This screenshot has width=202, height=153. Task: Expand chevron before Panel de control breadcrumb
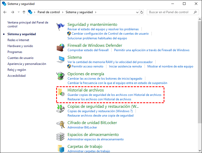tap(35, 12)
